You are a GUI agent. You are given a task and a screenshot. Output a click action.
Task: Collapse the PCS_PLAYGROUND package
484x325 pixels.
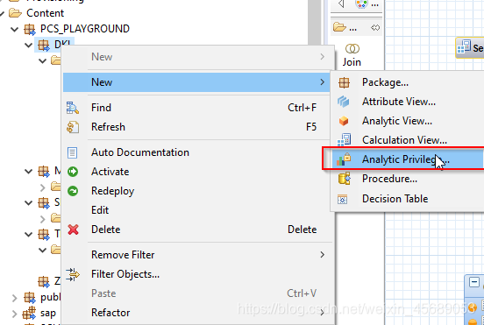[14, 29]
